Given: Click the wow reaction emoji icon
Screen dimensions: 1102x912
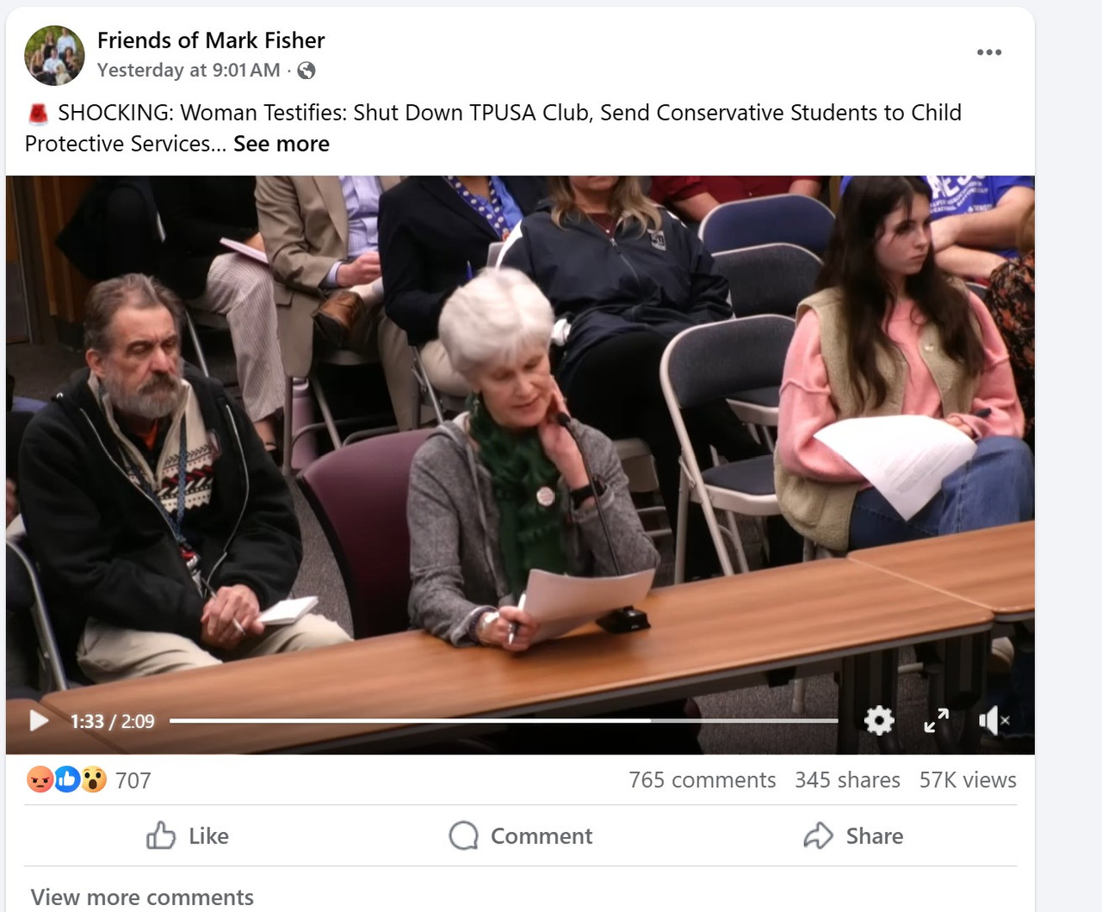Looking at the screenshot, I should point(94,780).
